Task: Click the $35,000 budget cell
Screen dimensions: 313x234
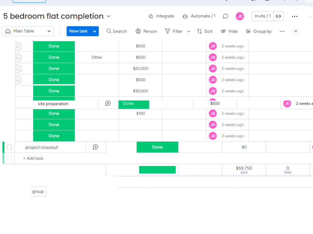Action: pos(141,91)
